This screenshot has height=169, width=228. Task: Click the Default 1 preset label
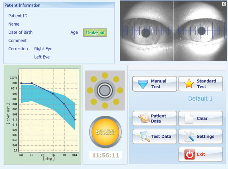[200, 98]
